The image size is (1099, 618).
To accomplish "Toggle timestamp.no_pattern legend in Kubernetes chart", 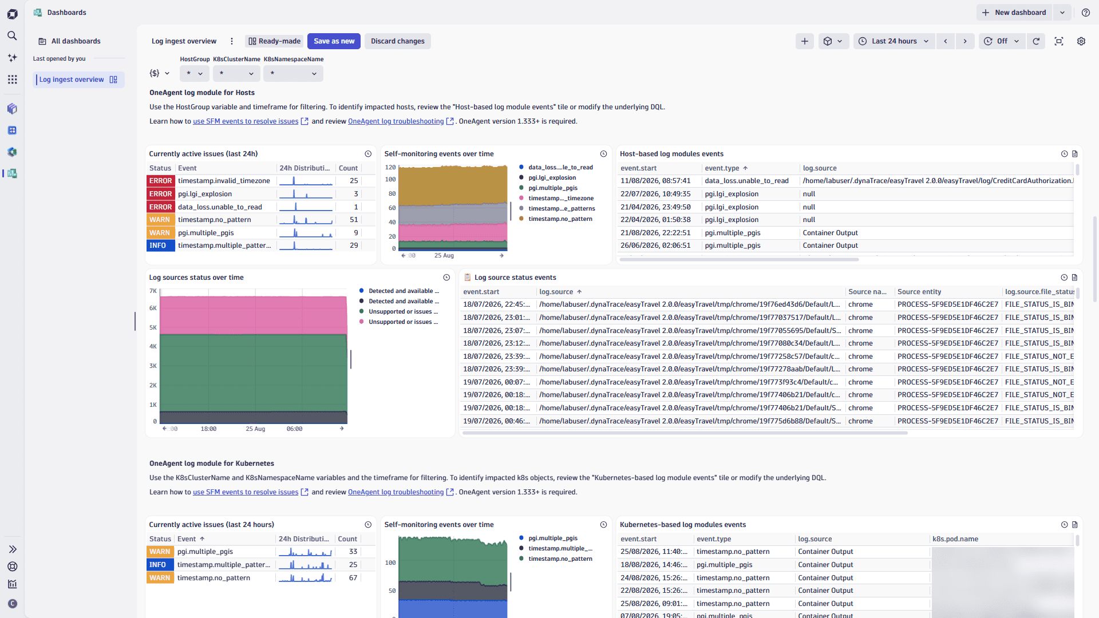I will point(556,559).
